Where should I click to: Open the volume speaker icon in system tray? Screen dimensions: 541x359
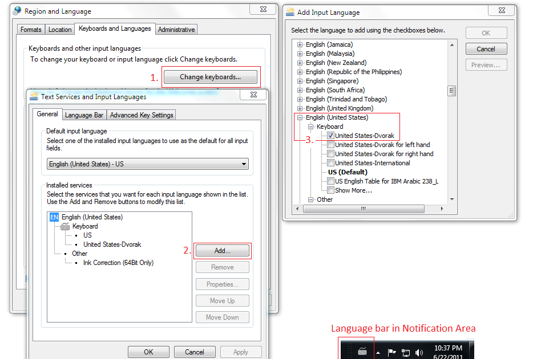click(418, 352)
